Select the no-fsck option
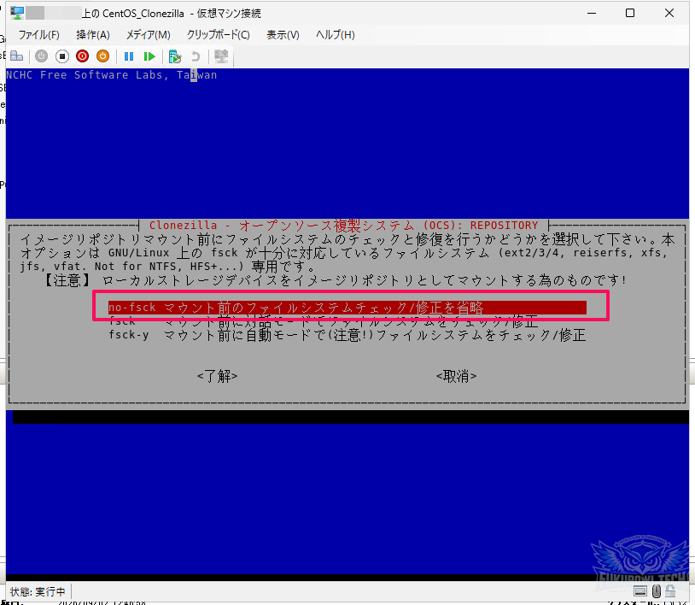Screen dimensions: 695x605 [347, 308]
